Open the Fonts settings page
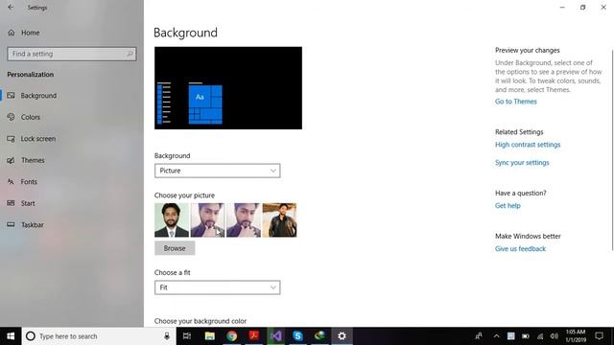 (29, 181)
